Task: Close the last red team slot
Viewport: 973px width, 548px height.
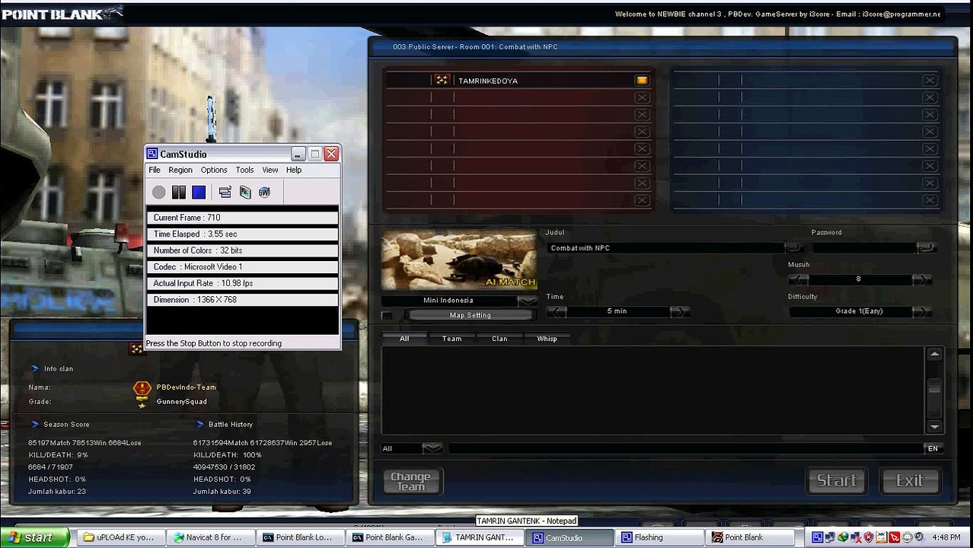Action: [642, 200]
